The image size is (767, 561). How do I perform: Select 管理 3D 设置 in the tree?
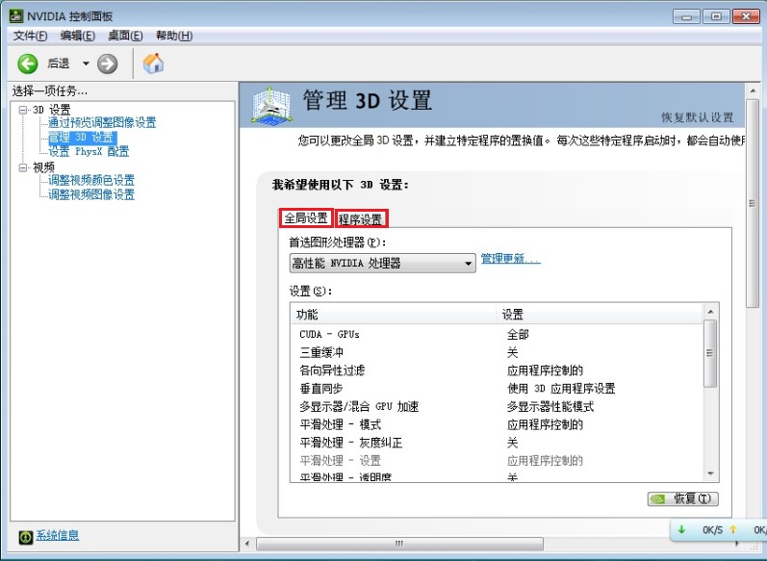pos(81,137)
